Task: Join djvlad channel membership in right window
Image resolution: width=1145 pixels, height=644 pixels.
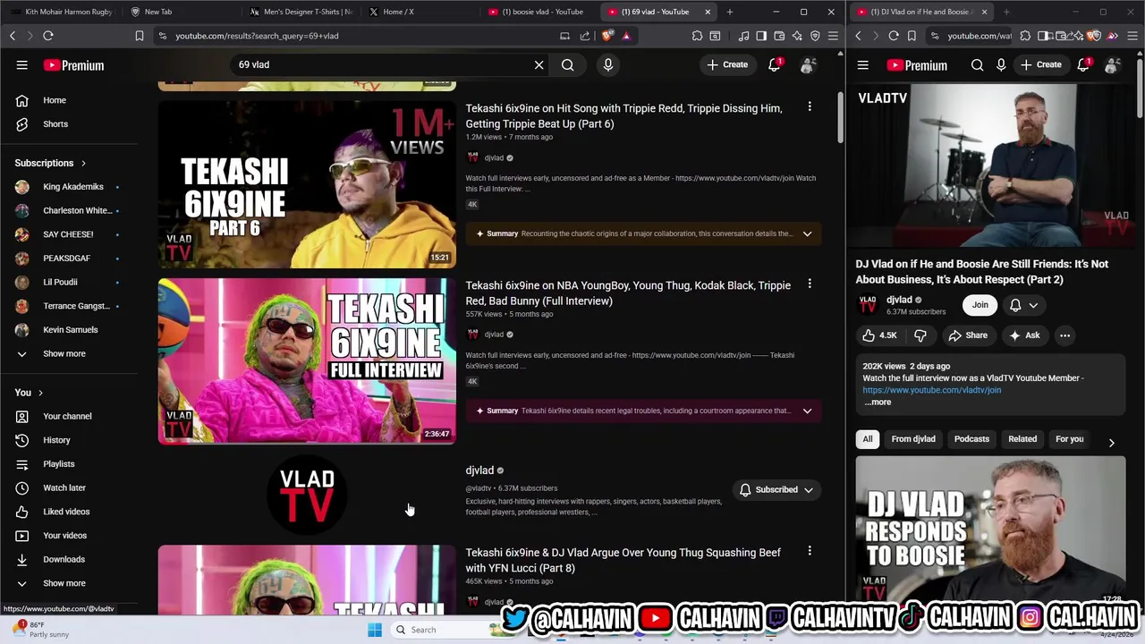Action: 980,305
